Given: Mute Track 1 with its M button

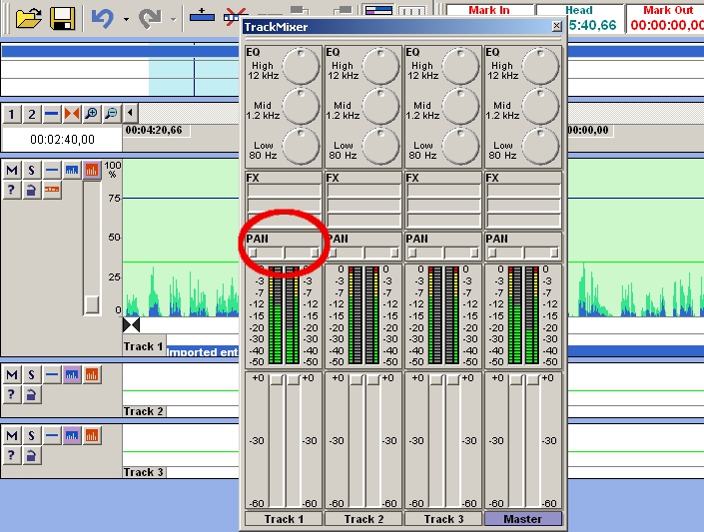Looking at the screenshot, I should pos(12,170).
